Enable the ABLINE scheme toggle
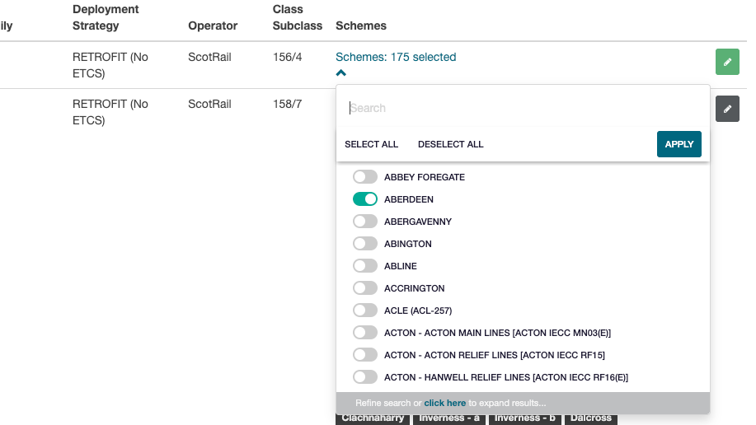The width and height of the screenshot is (756, 425). point(364,266)
